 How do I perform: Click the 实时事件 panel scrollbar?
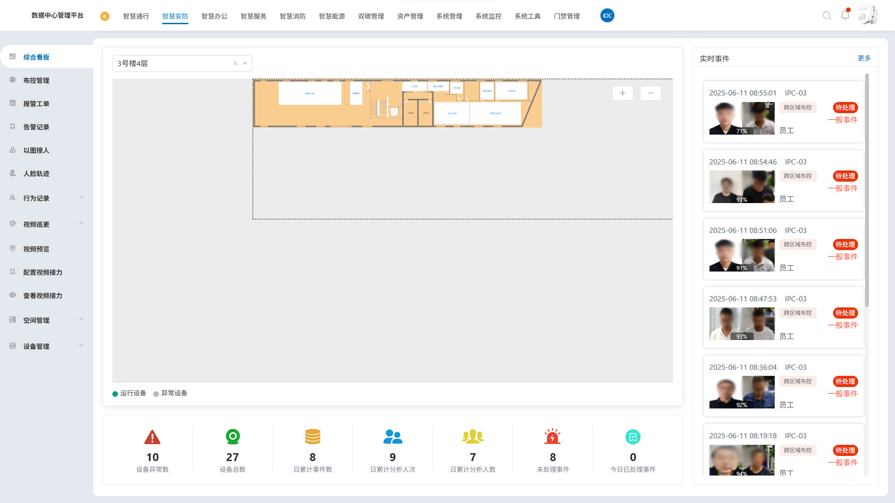pos(867,190)
